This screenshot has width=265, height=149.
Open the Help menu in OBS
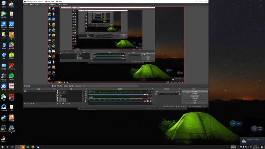pos(65,4)
